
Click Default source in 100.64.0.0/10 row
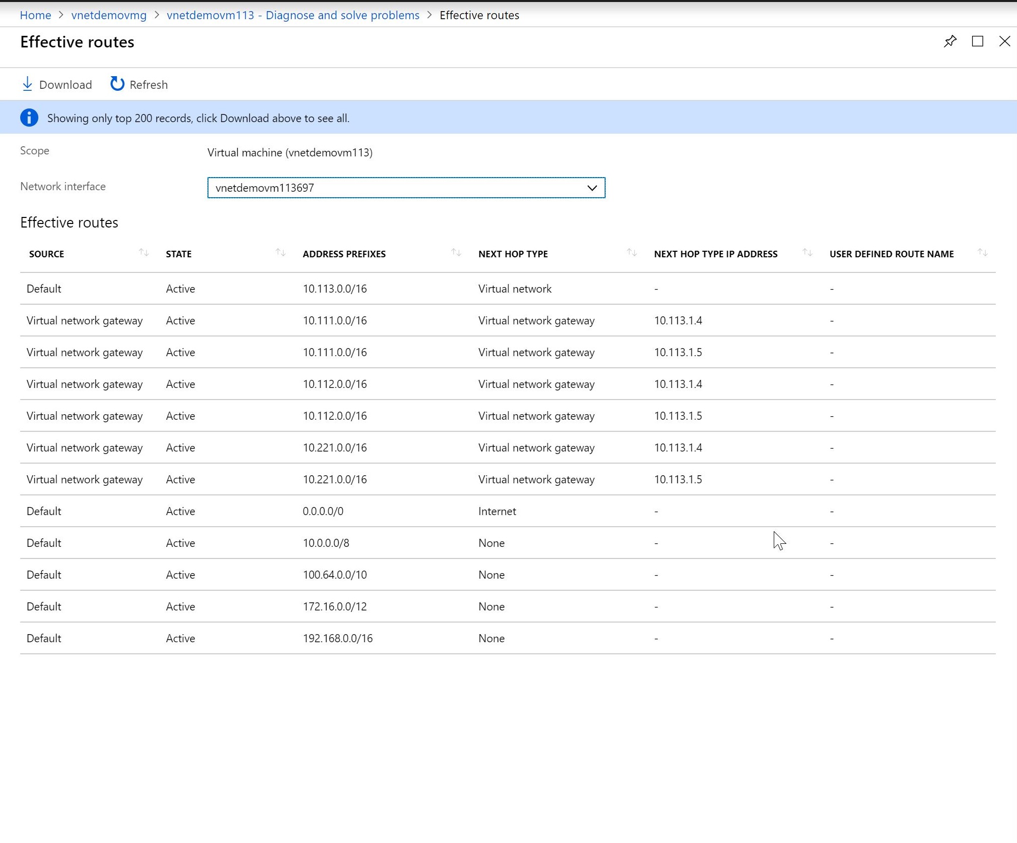pyautogui.click(x=44, y=575)
